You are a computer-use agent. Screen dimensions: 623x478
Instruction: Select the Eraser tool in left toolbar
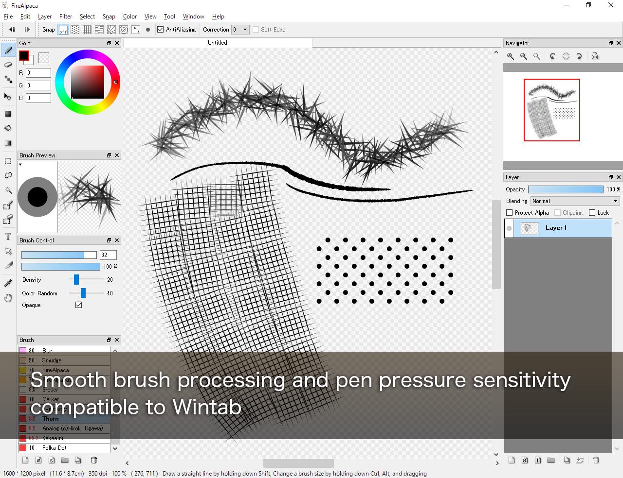[8, 65]
